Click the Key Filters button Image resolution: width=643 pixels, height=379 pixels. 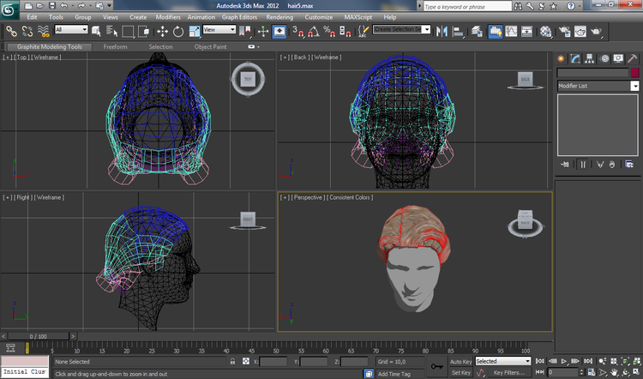[508, 372]
